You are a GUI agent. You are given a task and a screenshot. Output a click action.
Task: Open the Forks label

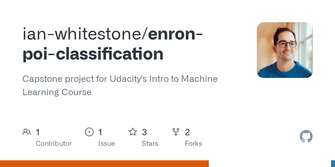pos(193,144)
